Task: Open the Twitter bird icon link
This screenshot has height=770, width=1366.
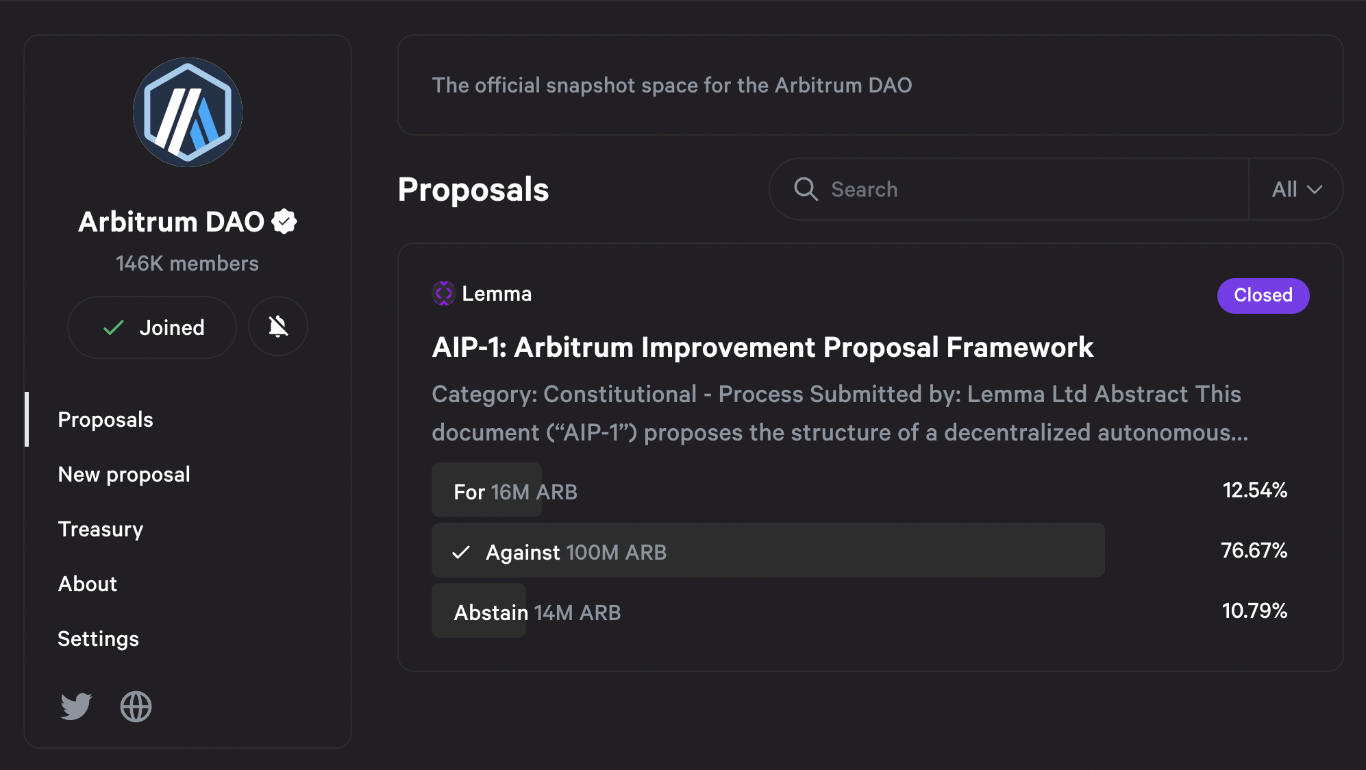Action: coord(76,706)
